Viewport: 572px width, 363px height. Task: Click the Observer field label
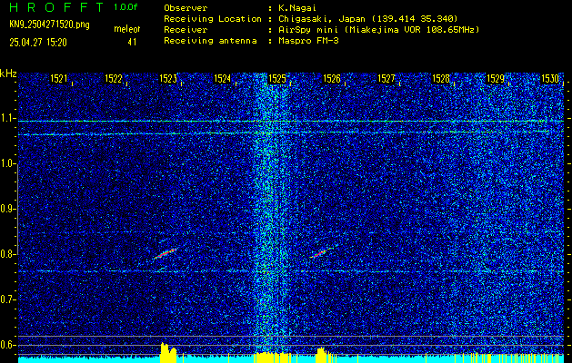[x=186, y=7]
